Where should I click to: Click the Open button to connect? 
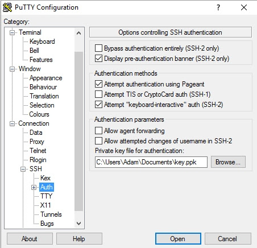click(x=178, y=239)
